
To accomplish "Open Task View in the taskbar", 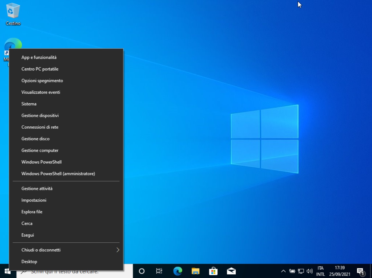I will (x=159, y=271).
